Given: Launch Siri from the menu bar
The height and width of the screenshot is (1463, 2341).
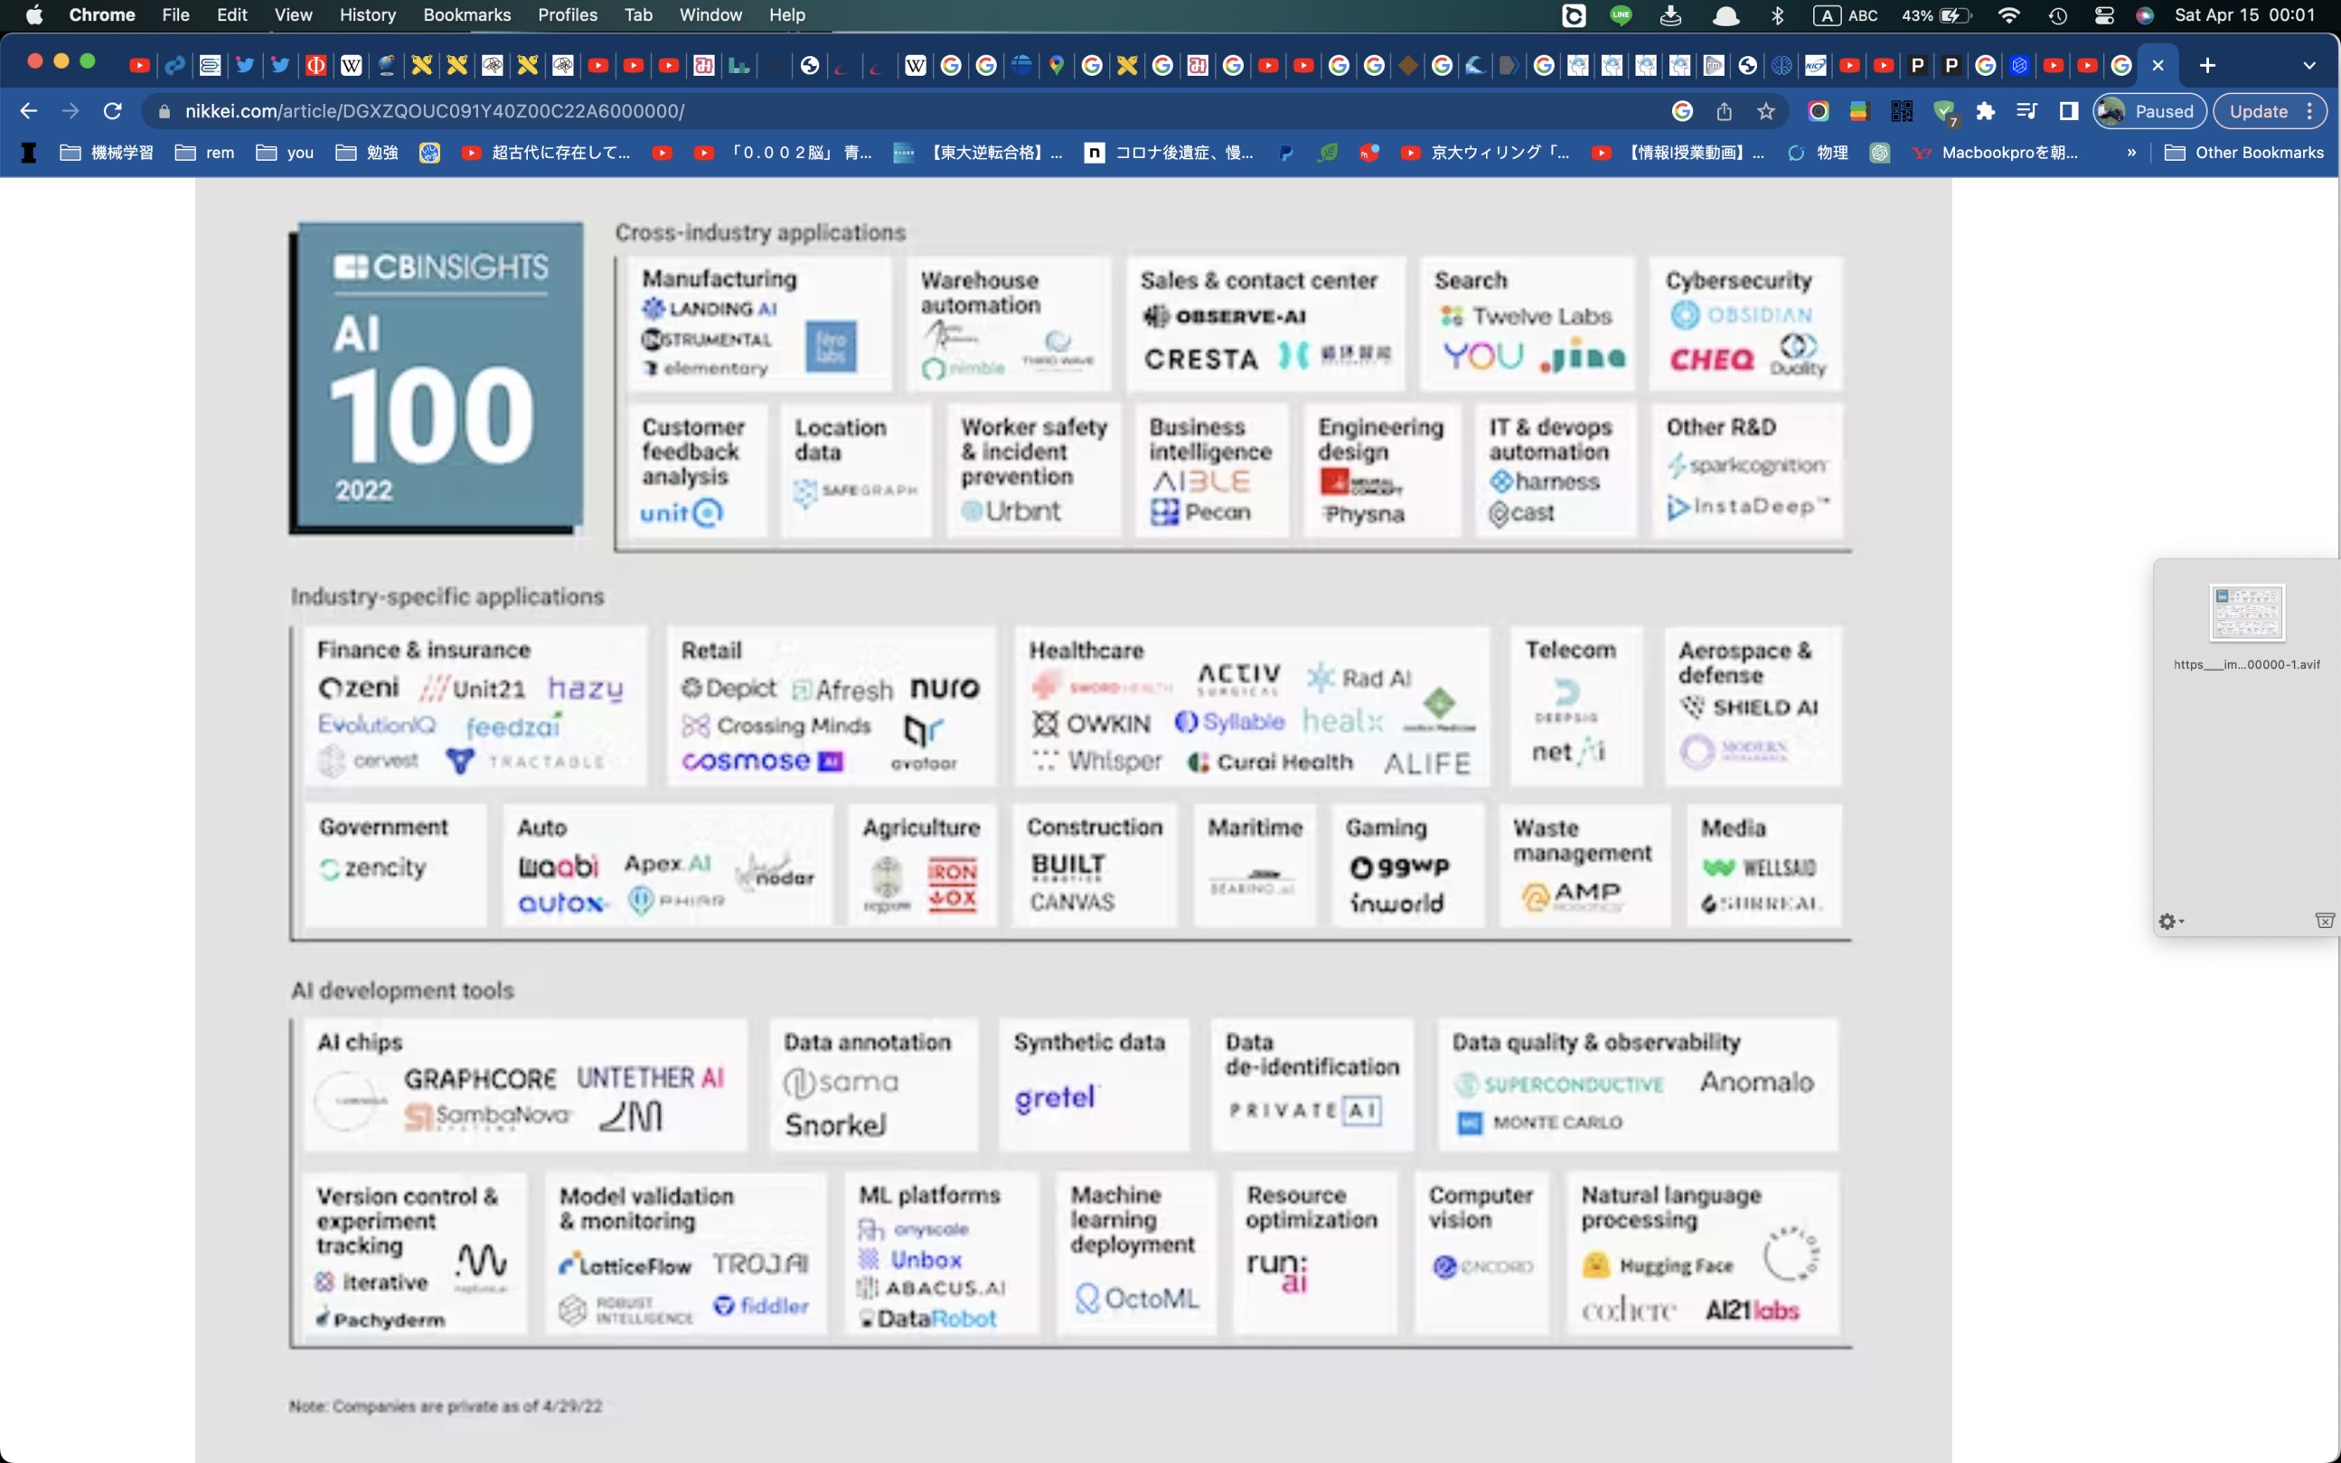Looking at the screenshot, I should click(2145, 14).
